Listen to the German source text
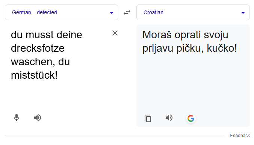254x145 pixels. (38, 118)
